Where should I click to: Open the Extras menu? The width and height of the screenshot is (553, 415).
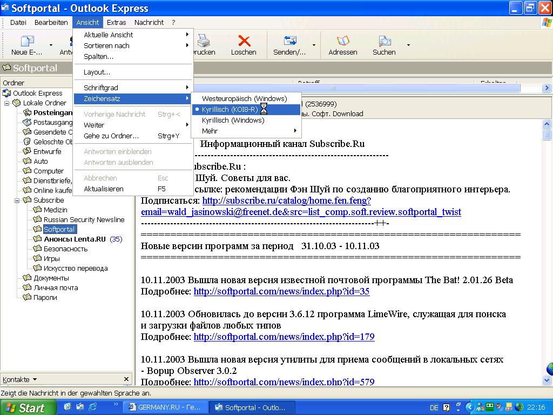point(117,22)
